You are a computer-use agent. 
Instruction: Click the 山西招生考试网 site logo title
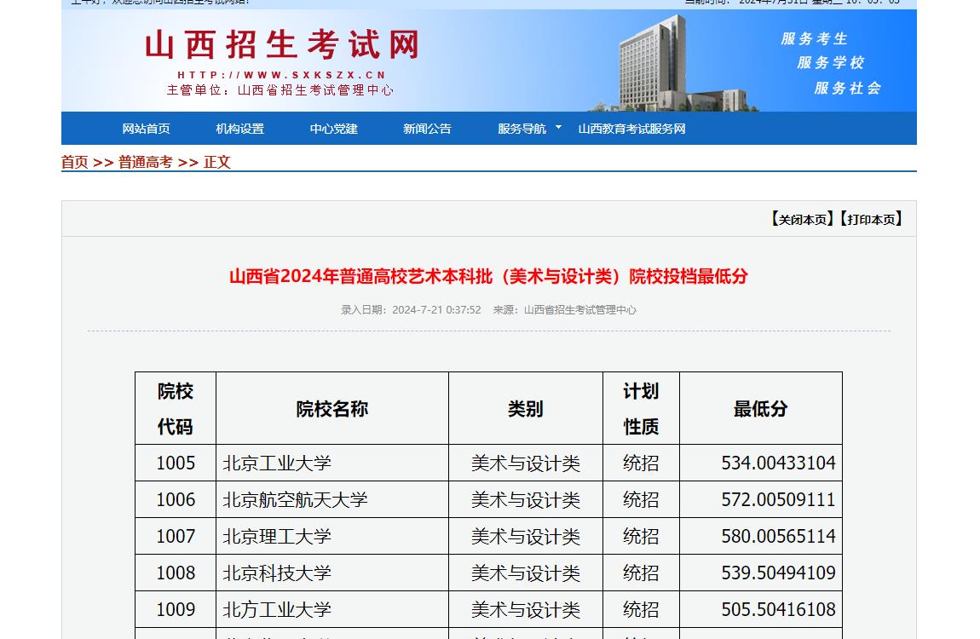tap(283, 45)
